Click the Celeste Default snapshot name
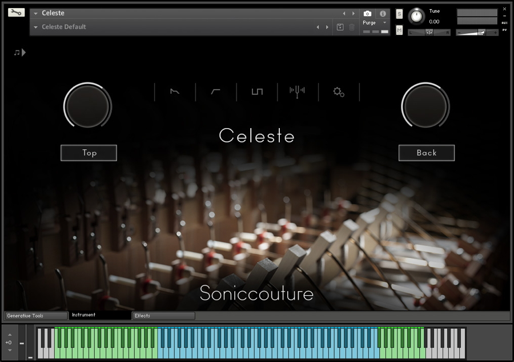This screenshot has width=514, height=362. pos(64,27)
